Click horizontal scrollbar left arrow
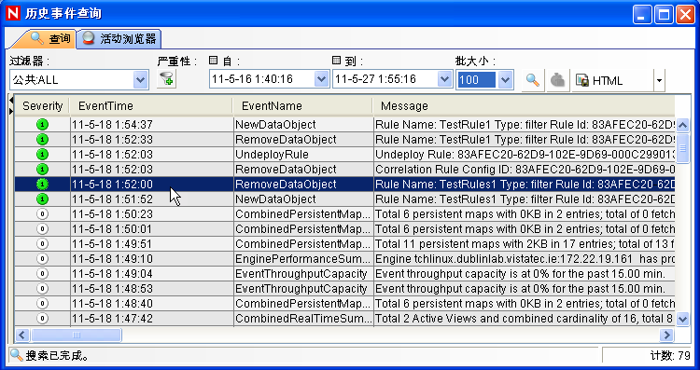The width and height of the screenshot is (700, 370). pyautogui.click(x=21, y=335)
